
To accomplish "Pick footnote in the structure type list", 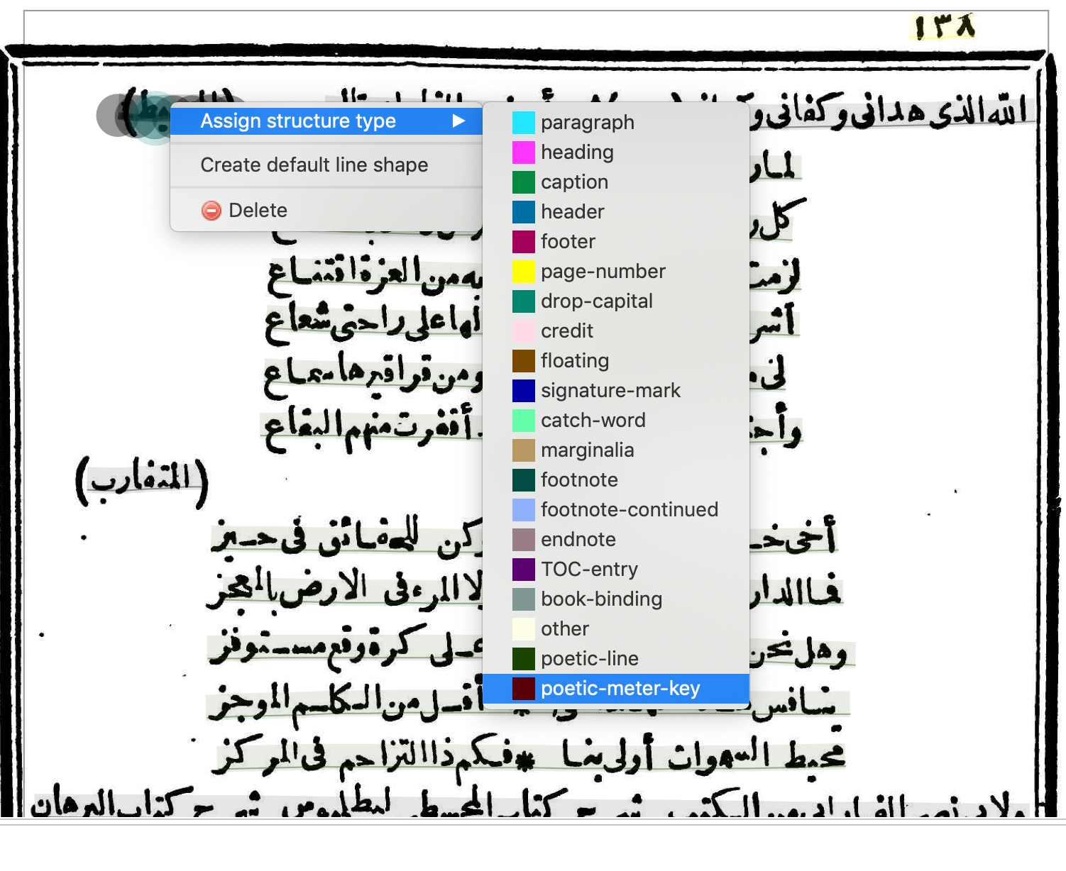I will click(616, 480).
